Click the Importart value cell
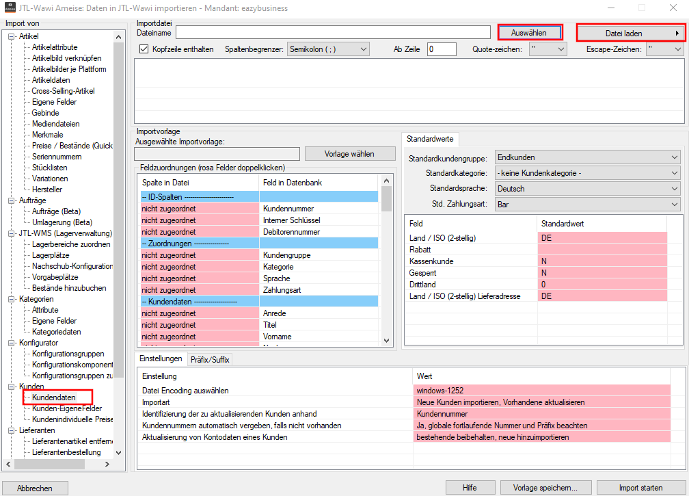Viewport: 689px width, 496px height. pos(542,402)
